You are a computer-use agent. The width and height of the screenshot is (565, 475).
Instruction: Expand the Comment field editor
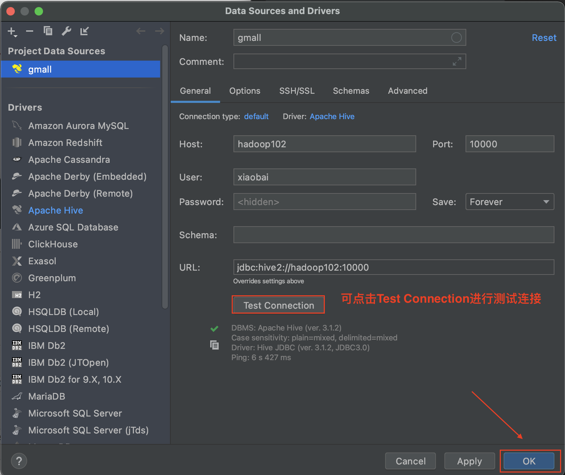coord(457,61)
